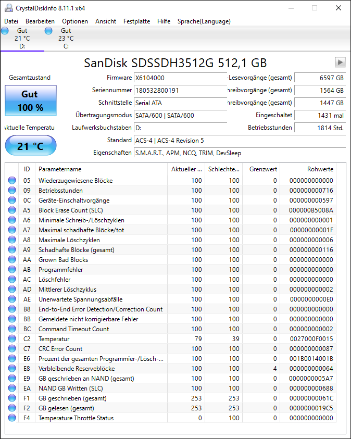Viewport: 351px width, 439px height.
Task: Switch to the C: drive tab (23 °C)
Action: coord(66,39)
